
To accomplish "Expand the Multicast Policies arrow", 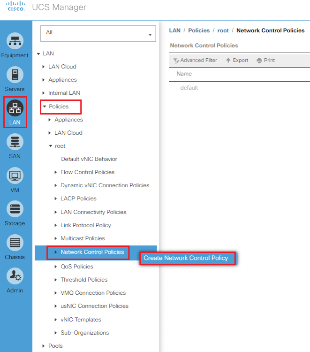I will point(56,238).
